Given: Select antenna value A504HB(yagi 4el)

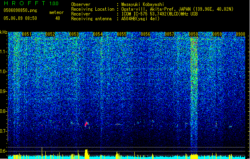Looking at the screenshot, I should tap(140, 19).
